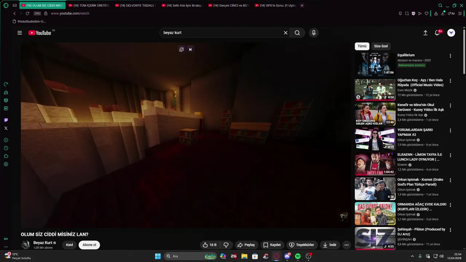Add page to bookmarks heart icon
The height and width of the screenshot is (262, 466).
[426, 13]
